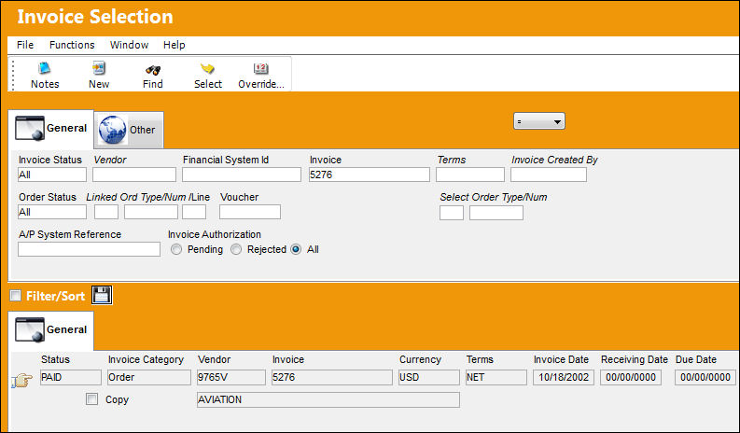Select the Rejected authorization radio button
This screenshot has height=433, width=740.
[x=236, y=249]
